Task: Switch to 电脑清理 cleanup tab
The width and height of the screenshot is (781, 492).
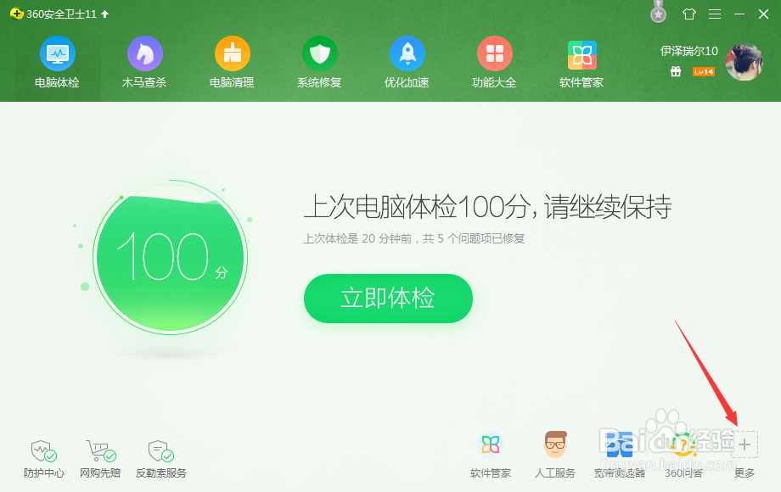Action: click(232, 63)
